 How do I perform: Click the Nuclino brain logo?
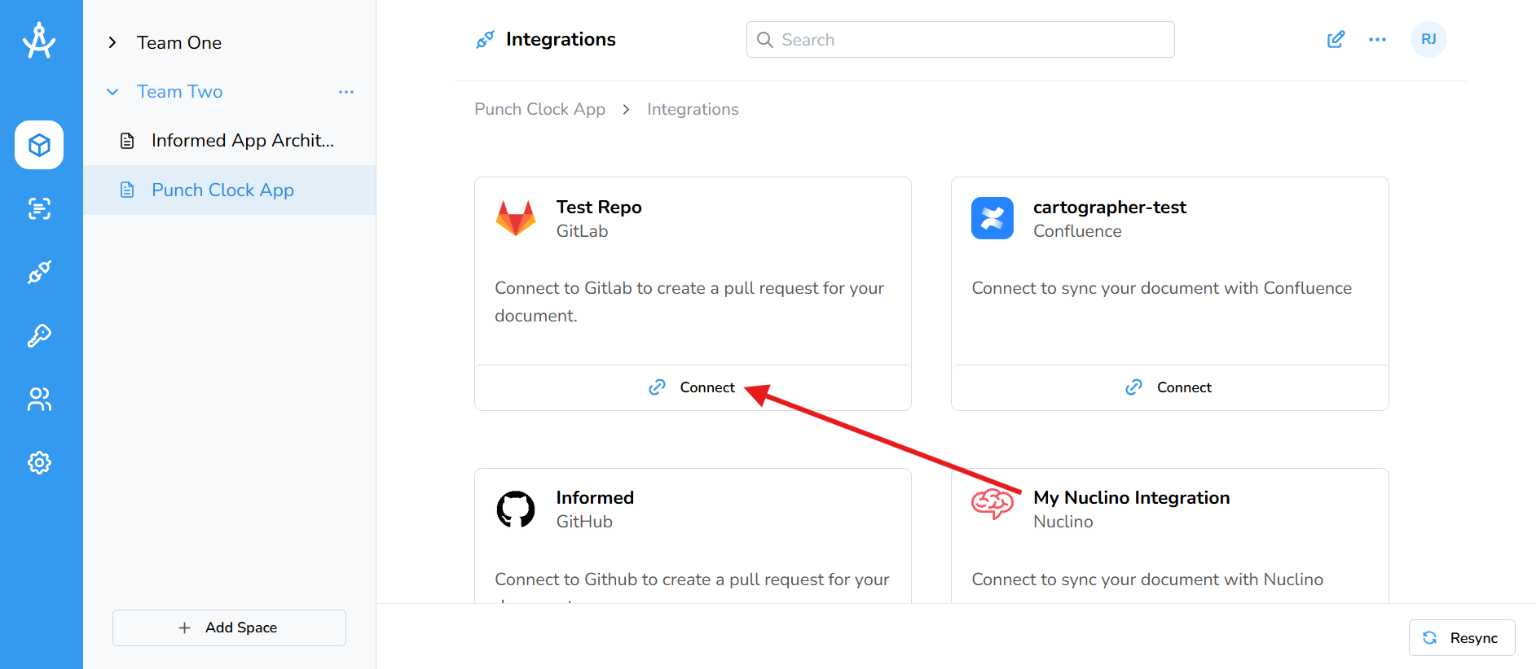[992, 504]
